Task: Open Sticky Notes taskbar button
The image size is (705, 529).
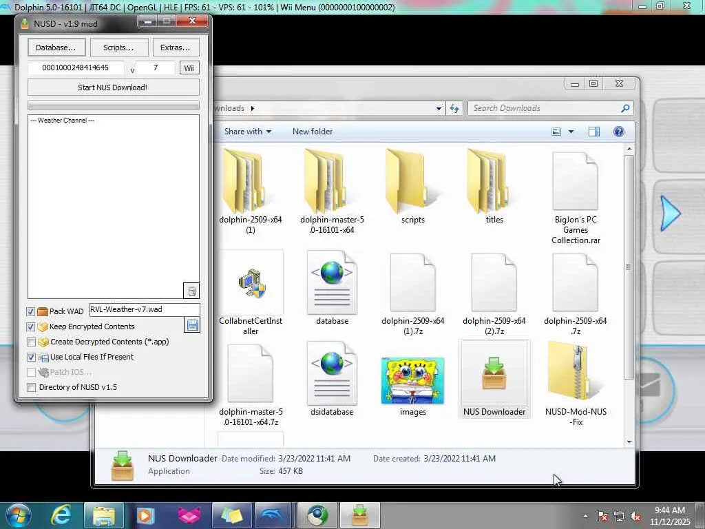Action: 231,515
